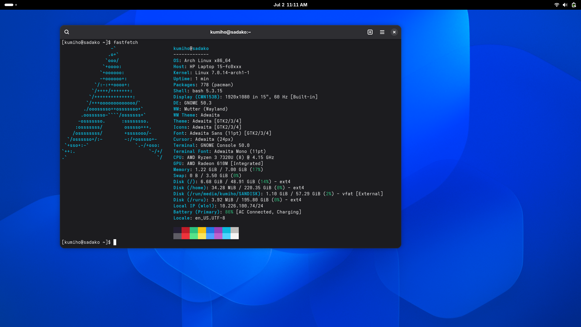Click the 'Host: HP Laptop 15-fc0xxx' line
581x327 pixels.
[x=207, y=67]
